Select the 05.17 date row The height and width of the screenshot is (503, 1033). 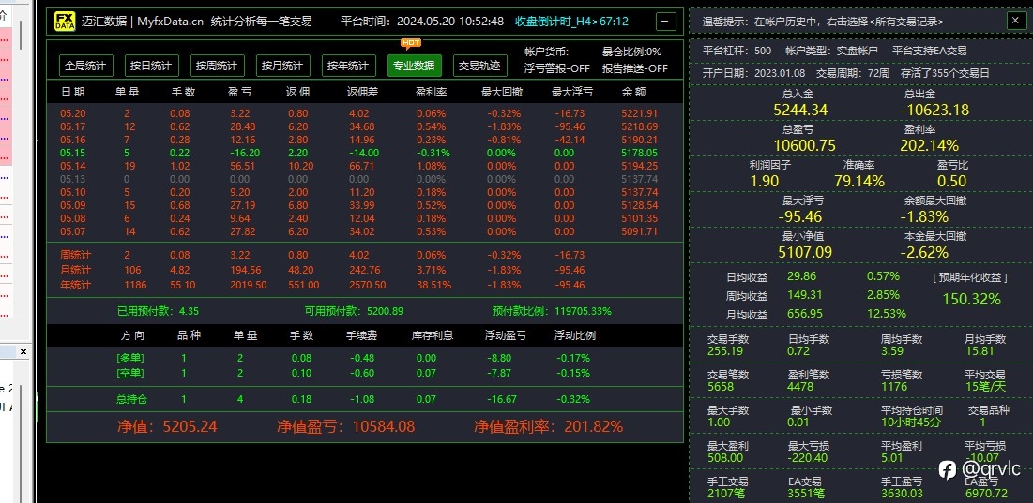364,126
